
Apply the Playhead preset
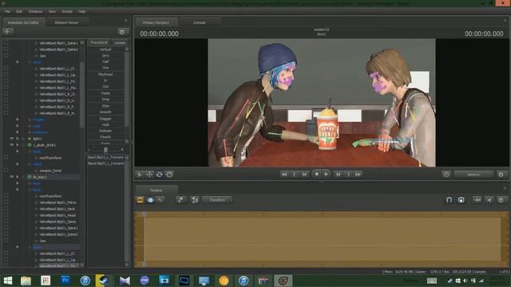pyautogui.click(x=105, y=74)
